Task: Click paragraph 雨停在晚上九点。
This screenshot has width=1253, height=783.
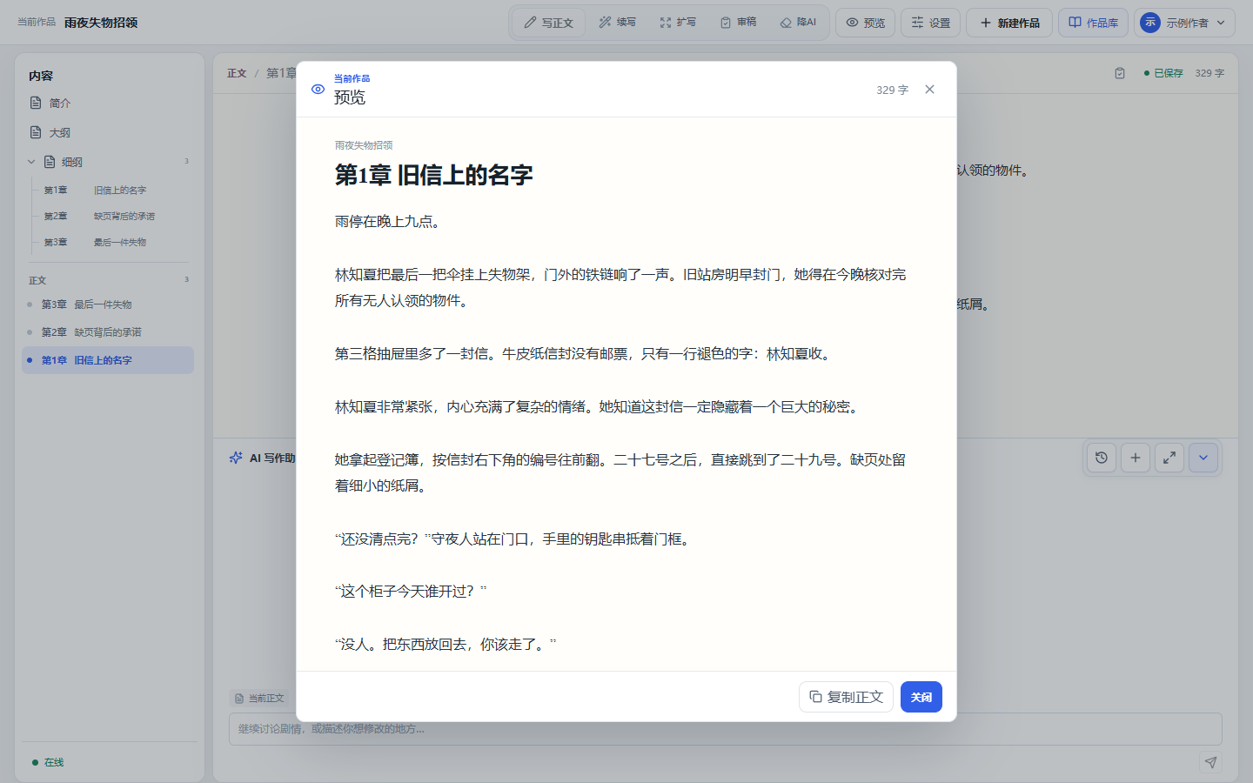Action: coord(390,222)
